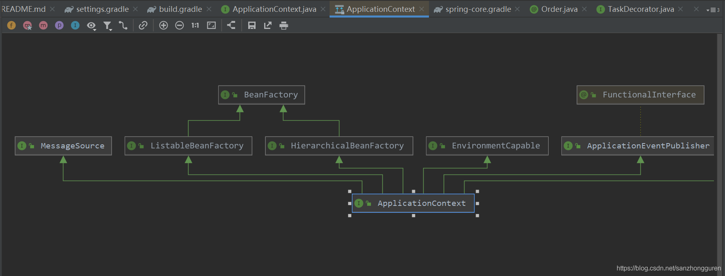Click the MessageSource interface node
Image resolution: width=725 pixels, height=276 pixels.
click(63, 146)
